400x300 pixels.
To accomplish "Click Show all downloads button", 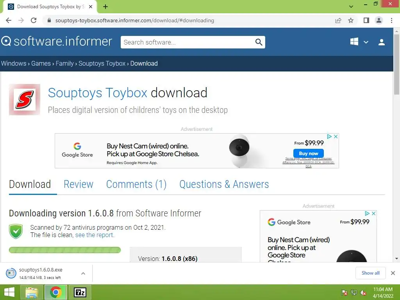I will [370, 273].
